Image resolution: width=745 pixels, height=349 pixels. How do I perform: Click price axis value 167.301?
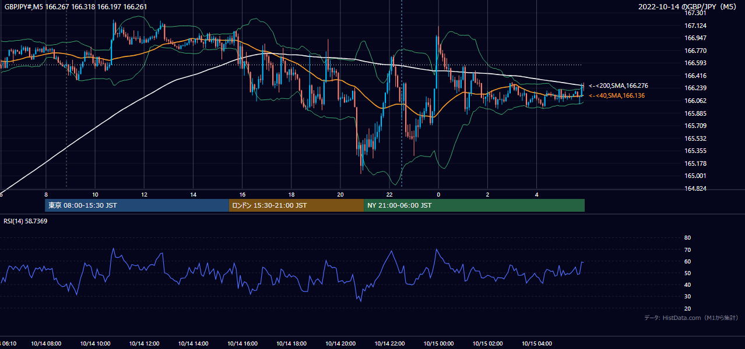(695, 13)
